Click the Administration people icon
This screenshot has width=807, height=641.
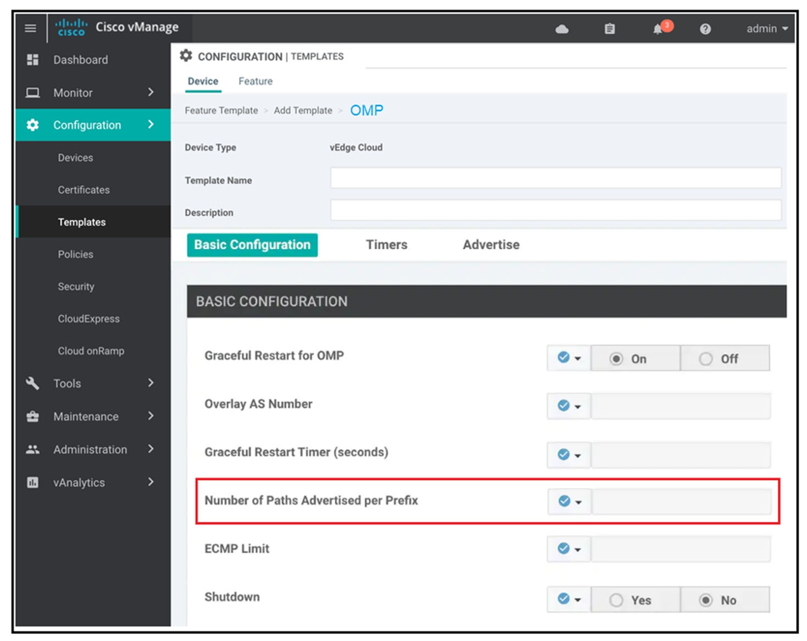33,449
